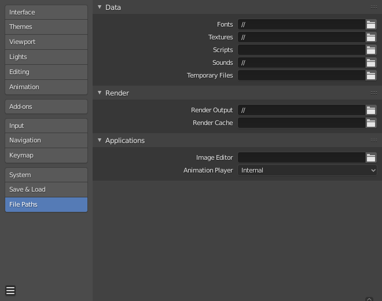This screenshot has width=382, height=301.
Task: Switch to the Interface tab
Action: (46, 12)
